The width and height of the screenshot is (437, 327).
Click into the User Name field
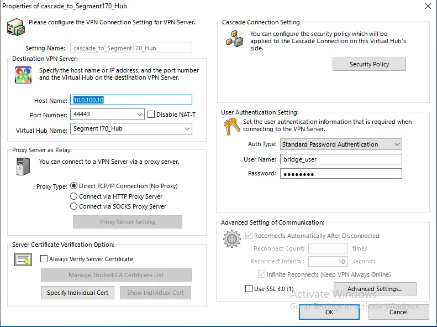(341, 159)
